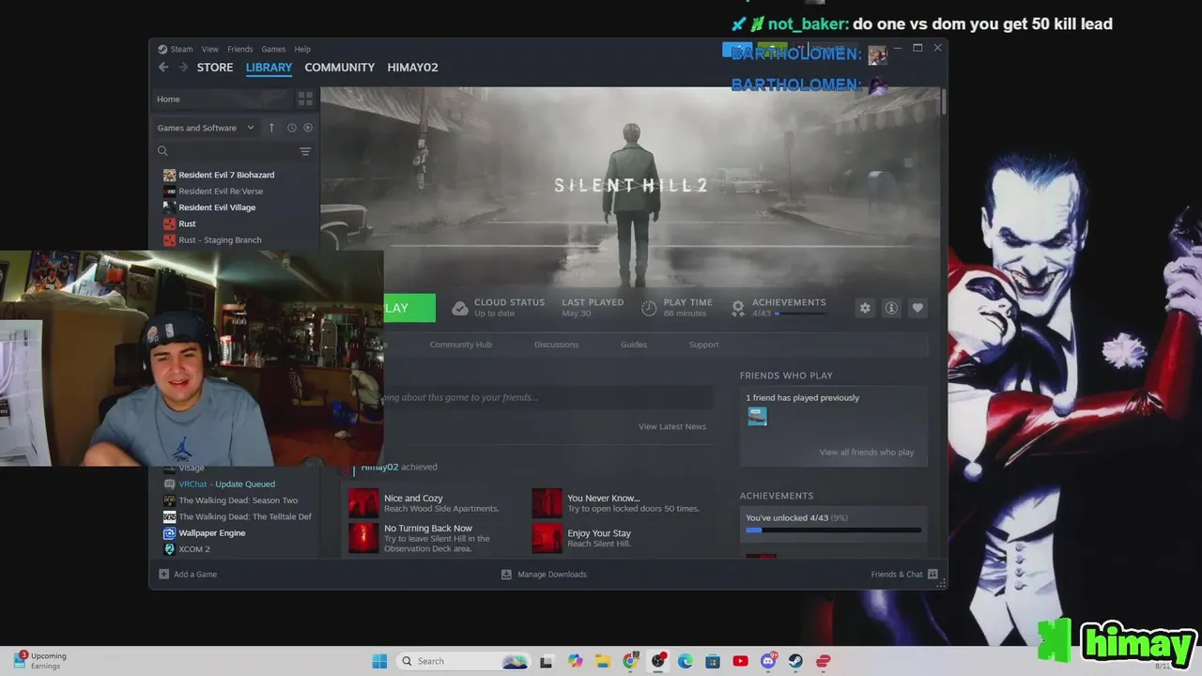This screenshot has width=1202, height=676.
Task: Open collections grid view next to Home
Action: click(x=305, y=99)
